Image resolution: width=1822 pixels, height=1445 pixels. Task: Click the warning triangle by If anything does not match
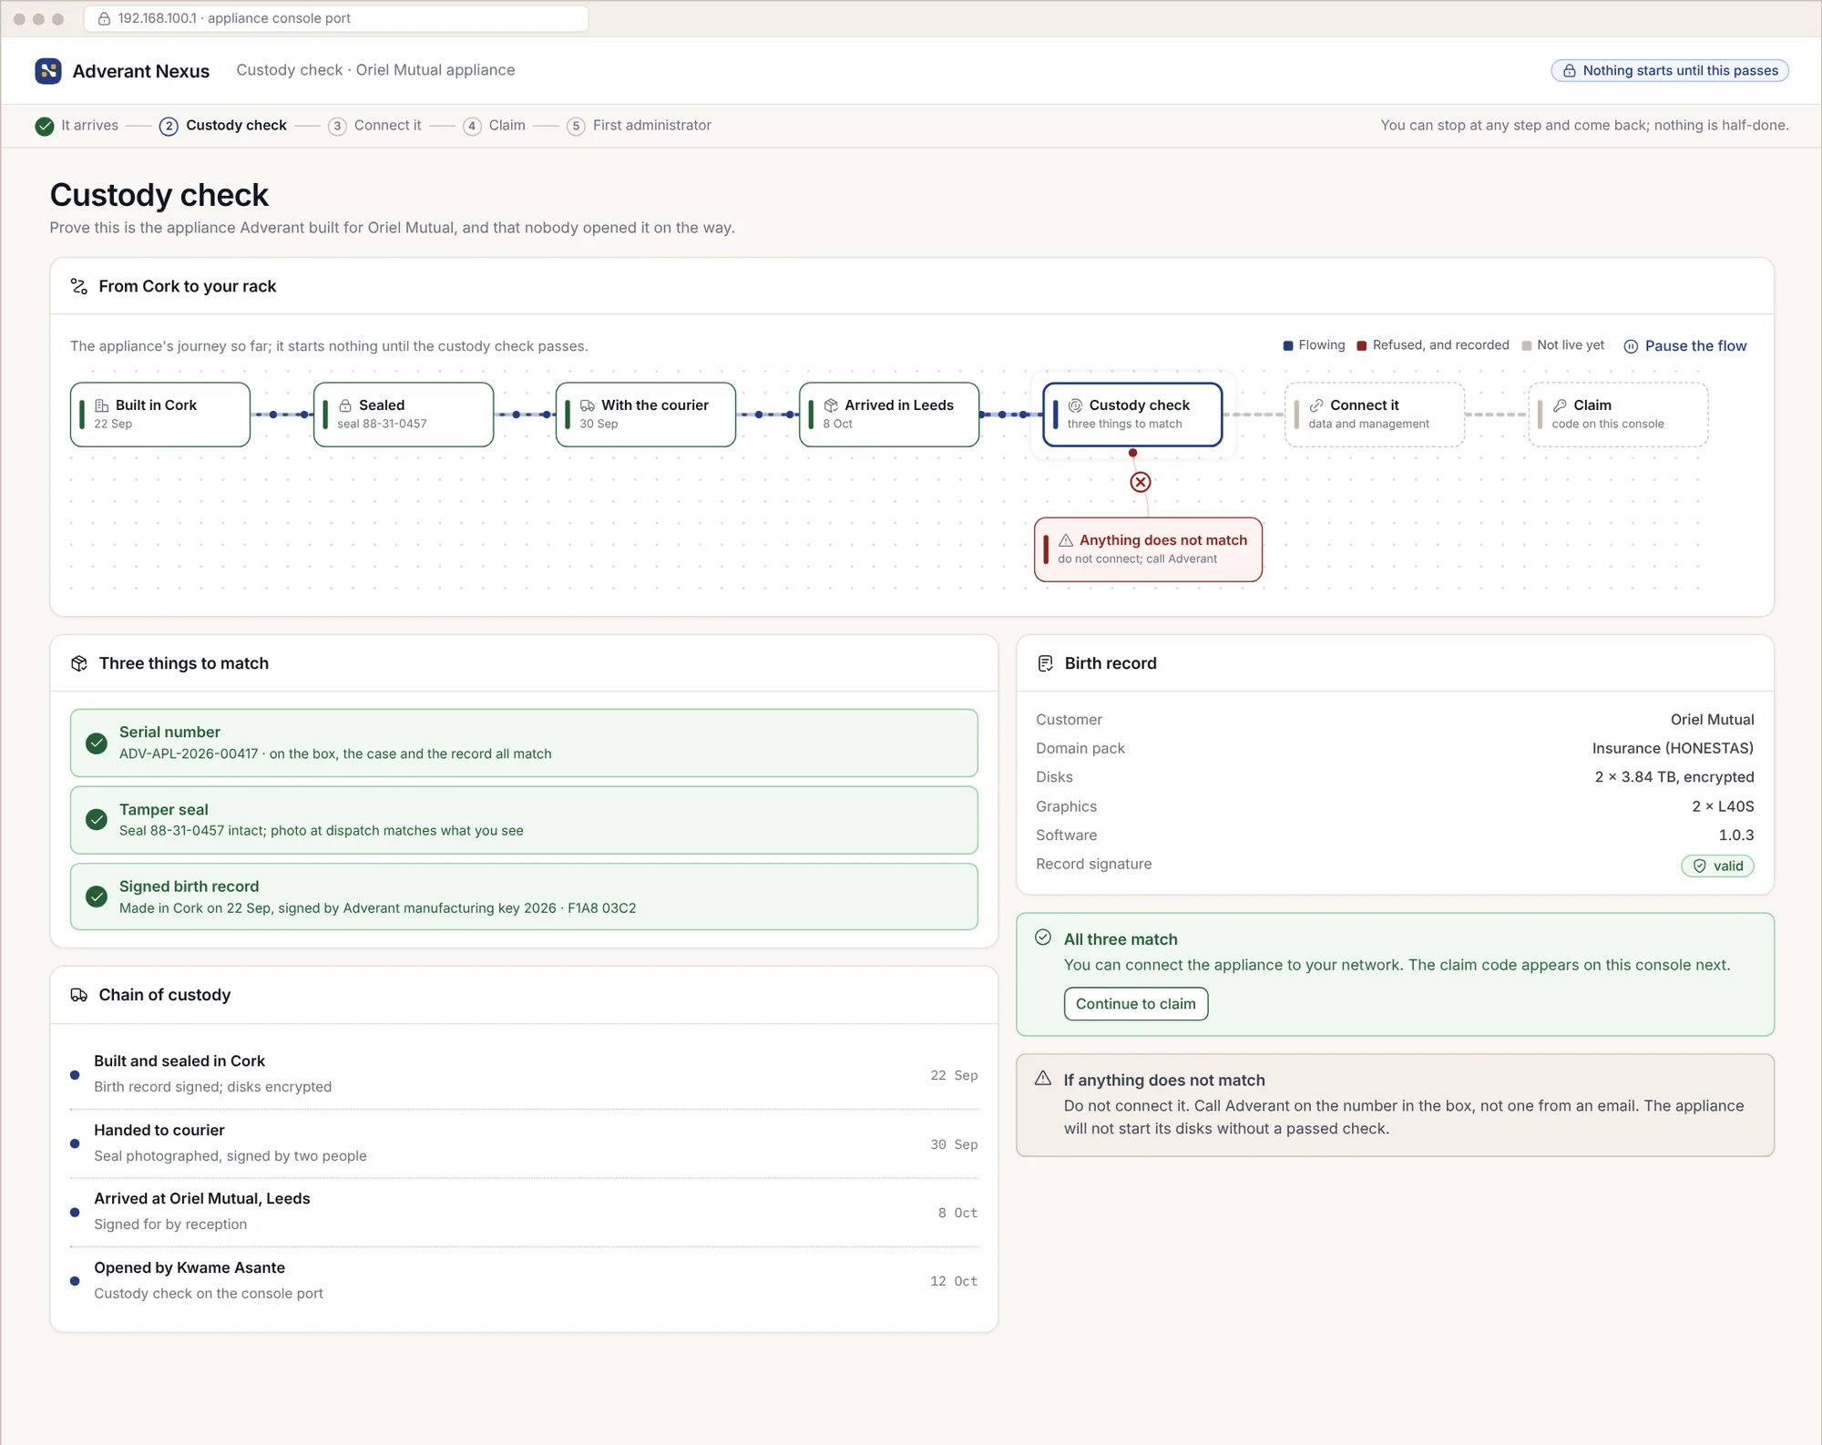tap(1043, 1079)
